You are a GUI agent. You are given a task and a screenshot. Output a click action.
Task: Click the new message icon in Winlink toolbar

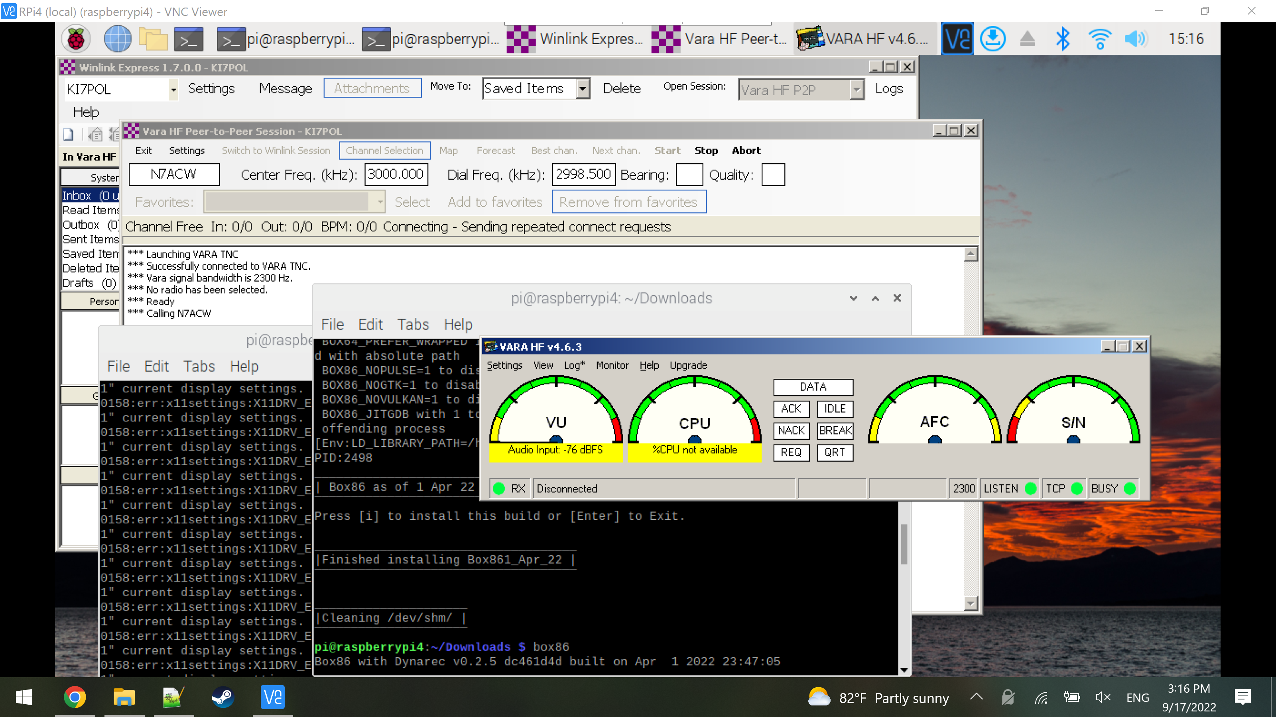68,134
